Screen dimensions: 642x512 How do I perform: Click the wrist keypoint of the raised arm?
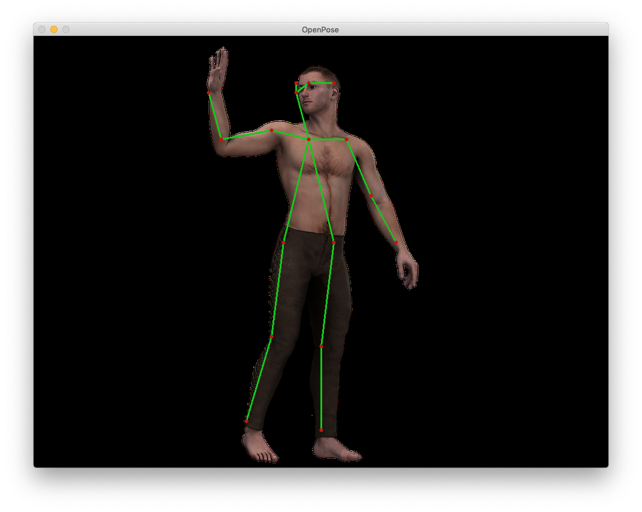coord(209,92)
